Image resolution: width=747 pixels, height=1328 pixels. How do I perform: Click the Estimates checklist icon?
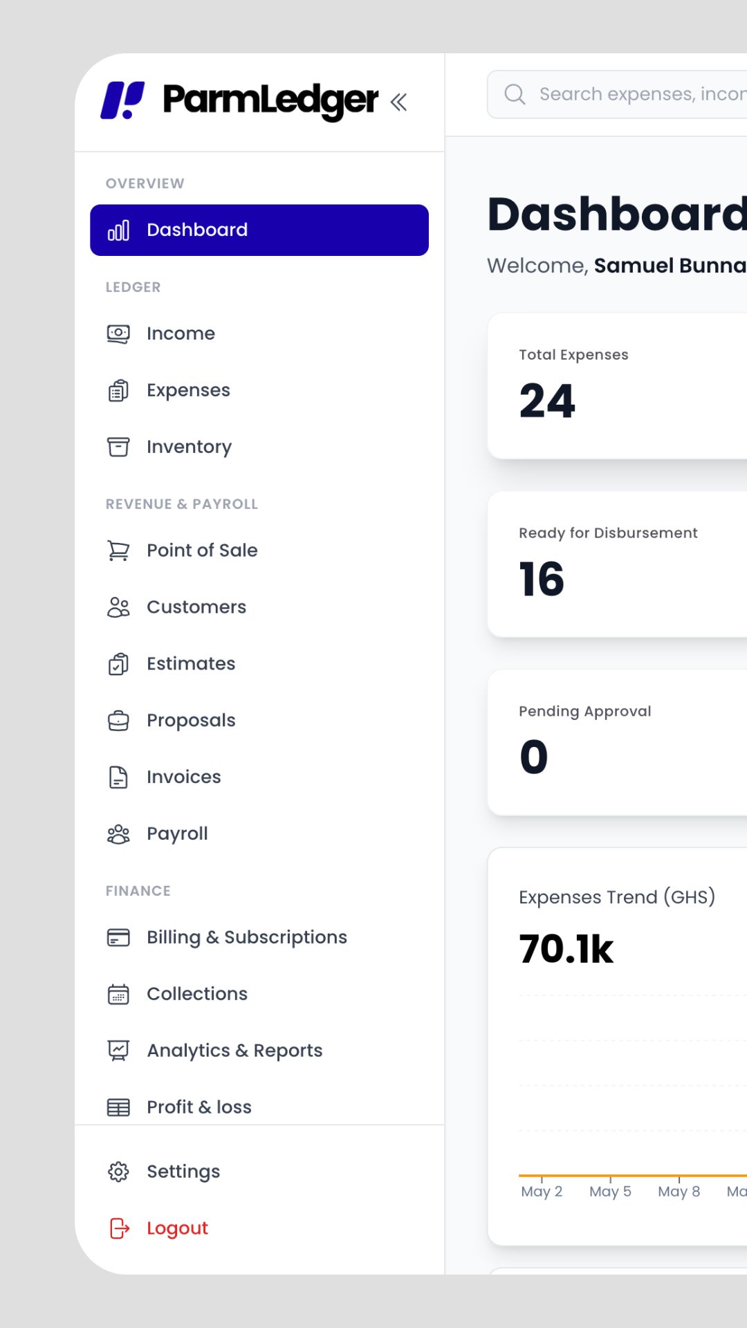(118, 664)
